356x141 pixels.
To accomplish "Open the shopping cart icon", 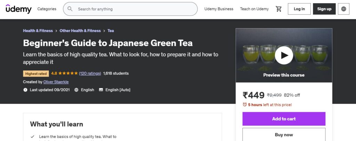I will click(278, 9).
